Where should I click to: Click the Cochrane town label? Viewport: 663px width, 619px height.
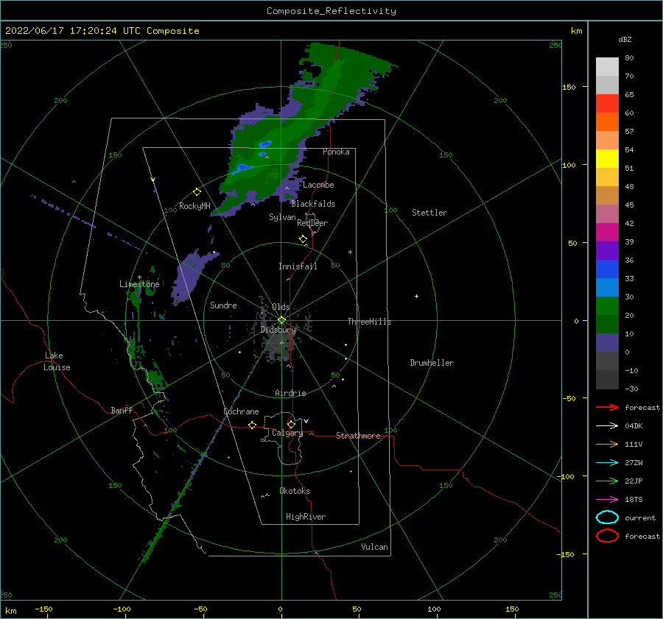click(241, 411)
